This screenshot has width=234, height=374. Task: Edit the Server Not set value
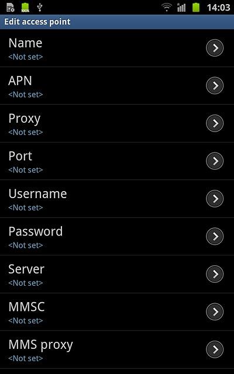pos(26,283)
